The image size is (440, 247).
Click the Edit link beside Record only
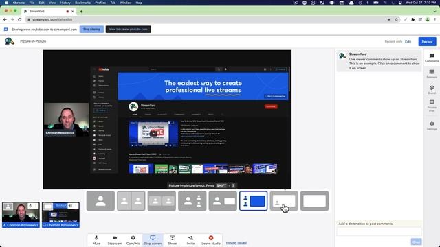click(408, 41)
